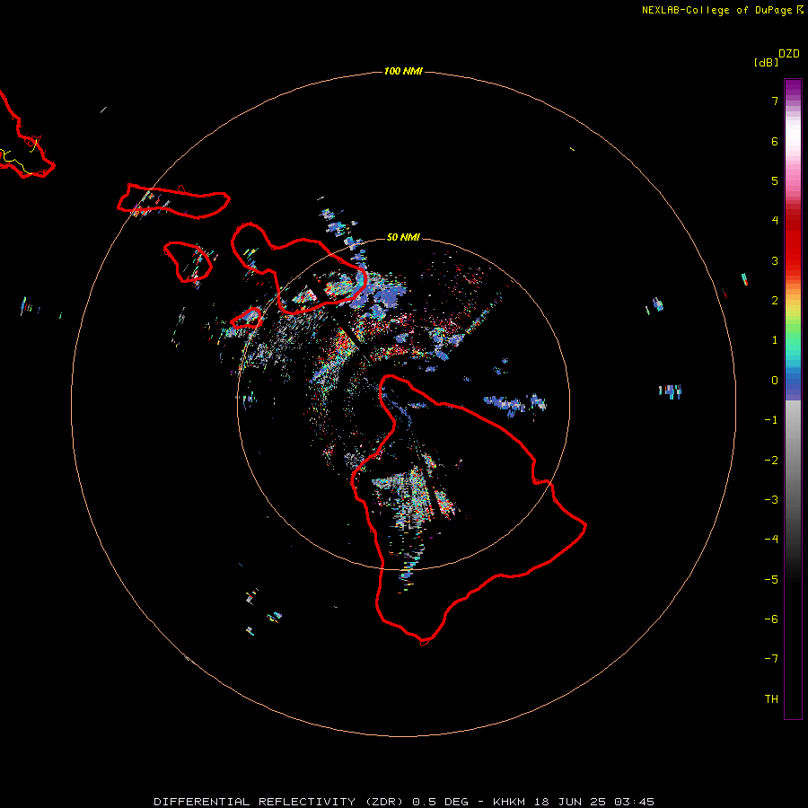Click the red band of the colorbar
This screenshot has width=808, height=808.
click(x=793, y=242)
